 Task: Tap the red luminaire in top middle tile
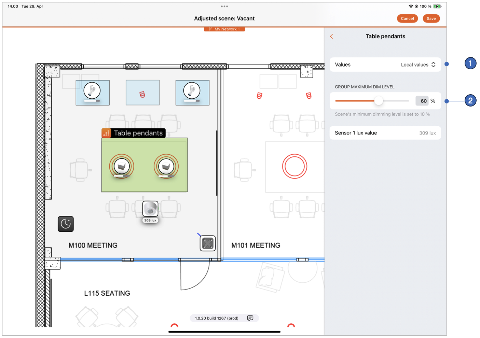[x=142, y=95]
